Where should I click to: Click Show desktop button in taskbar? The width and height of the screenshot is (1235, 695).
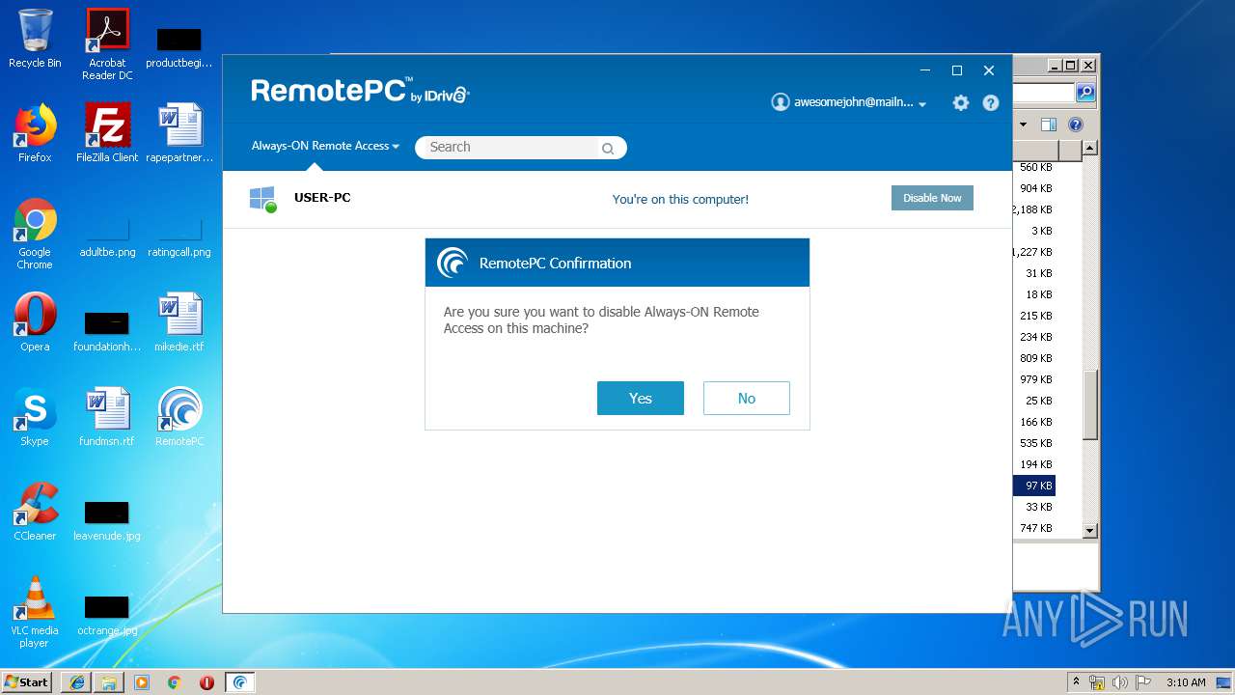1223,682
